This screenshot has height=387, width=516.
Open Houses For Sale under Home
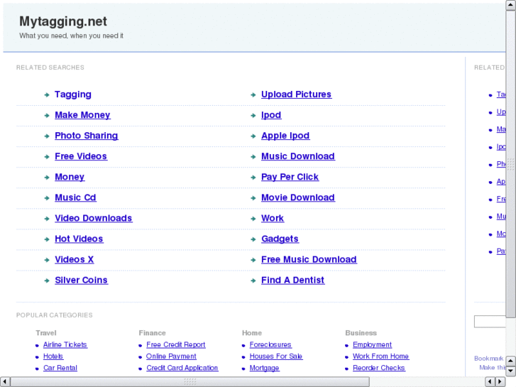coord(275,356)
